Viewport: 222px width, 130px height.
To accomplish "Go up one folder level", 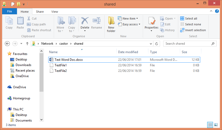I will (27, 44).
